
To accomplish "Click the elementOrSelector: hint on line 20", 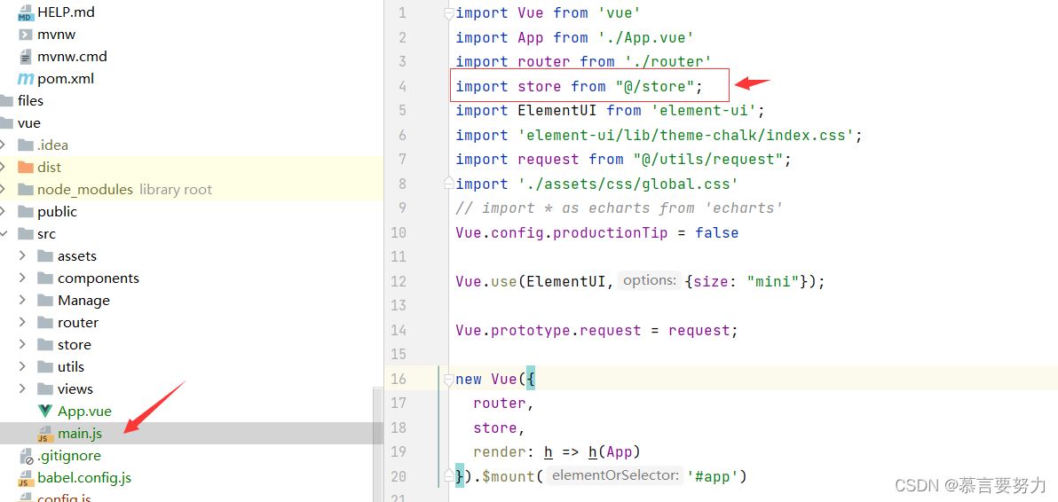I will 615,475.
